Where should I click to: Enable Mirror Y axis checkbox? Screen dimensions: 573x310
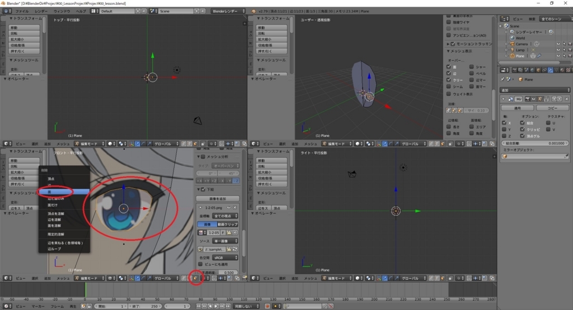point(504,130)
